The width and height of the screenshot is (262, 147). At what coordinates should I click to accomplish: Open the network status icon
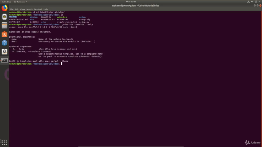[248, 2]
